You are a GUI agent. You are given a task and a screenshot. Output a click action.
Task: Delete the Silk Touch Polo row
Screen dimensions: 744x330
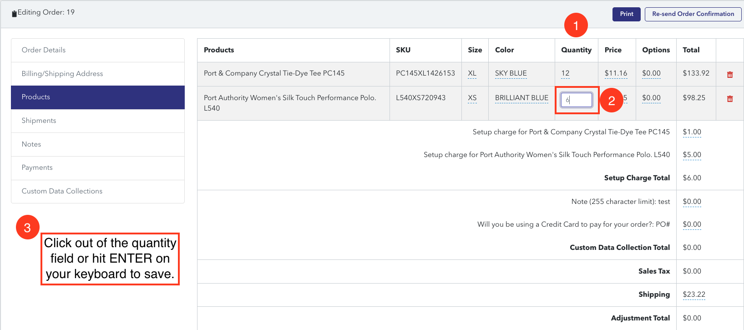tap(730, 99)
